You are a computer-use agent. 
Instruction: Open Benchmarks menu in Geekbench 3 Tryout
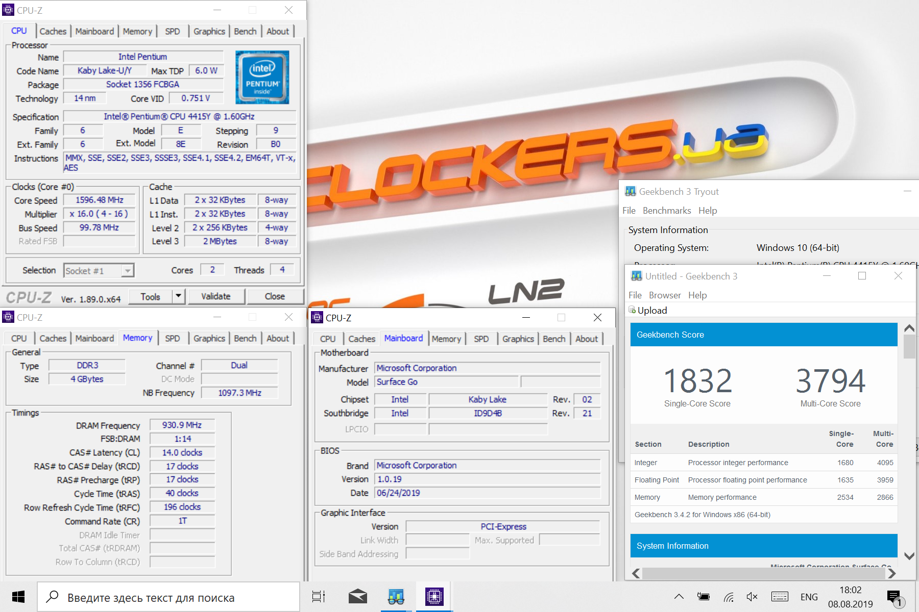(667, 210)
